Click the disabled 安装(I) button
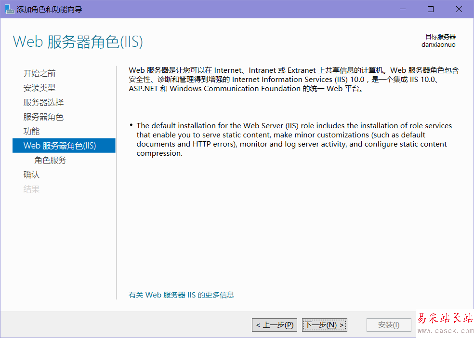This screenshot has width=474, height=338. click(389, 325)
